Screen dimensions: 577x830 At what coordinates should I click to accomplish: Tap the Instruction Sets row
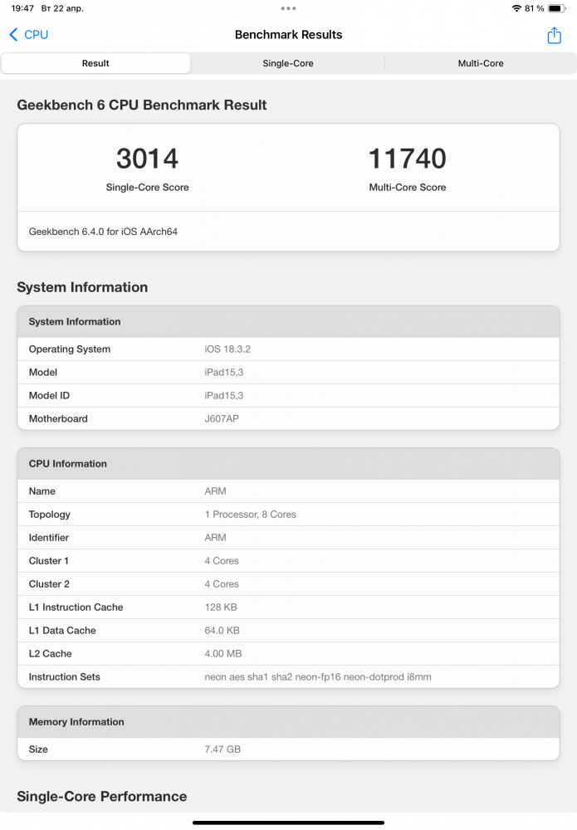point(288,677)
